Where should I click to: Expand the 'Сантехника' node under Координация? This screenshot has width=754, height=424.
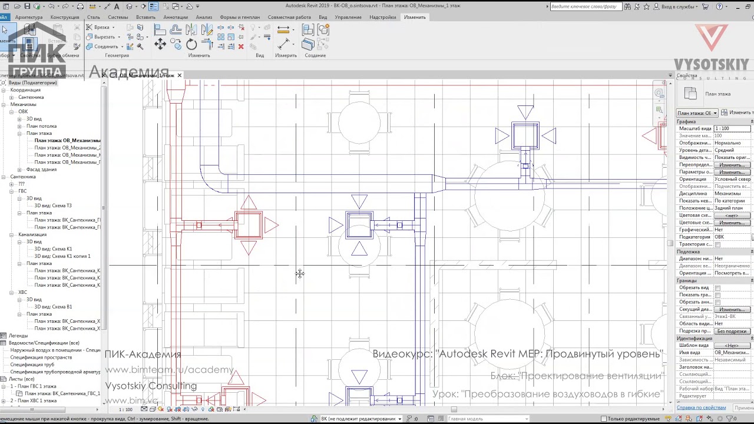point(11,97)
